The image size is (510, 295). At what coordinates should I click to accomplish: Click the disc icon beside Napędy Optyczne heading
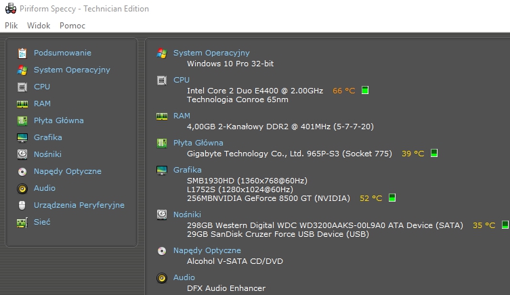pyautogui.click(x=162, y=251)
